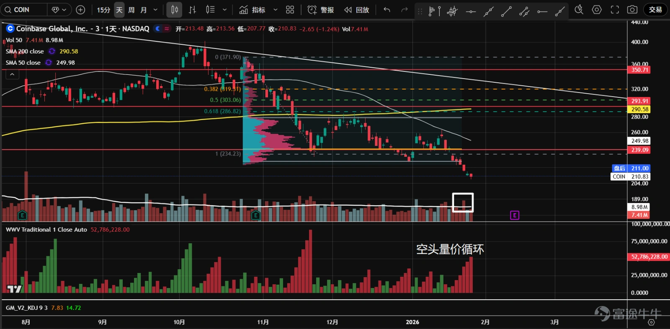Select the SMA 200 close legend

(x=25, y=51)
